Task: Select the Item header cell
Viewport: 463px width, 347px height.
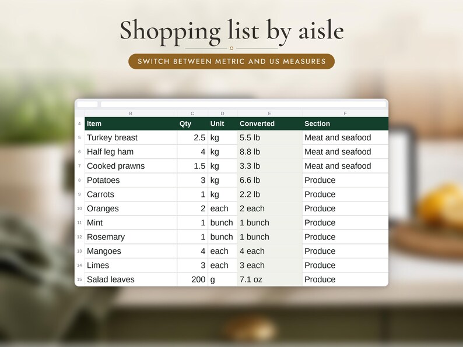Action: [x=131, y=123]
